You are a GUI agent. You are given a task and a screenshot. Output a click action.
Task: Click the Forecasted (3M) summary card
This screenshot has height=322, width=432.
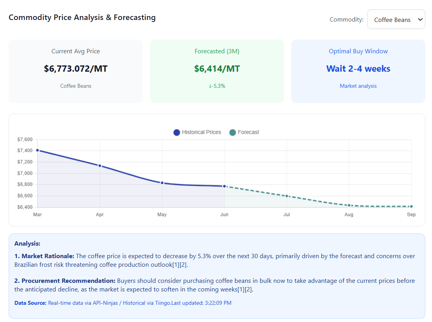(217, 71)
